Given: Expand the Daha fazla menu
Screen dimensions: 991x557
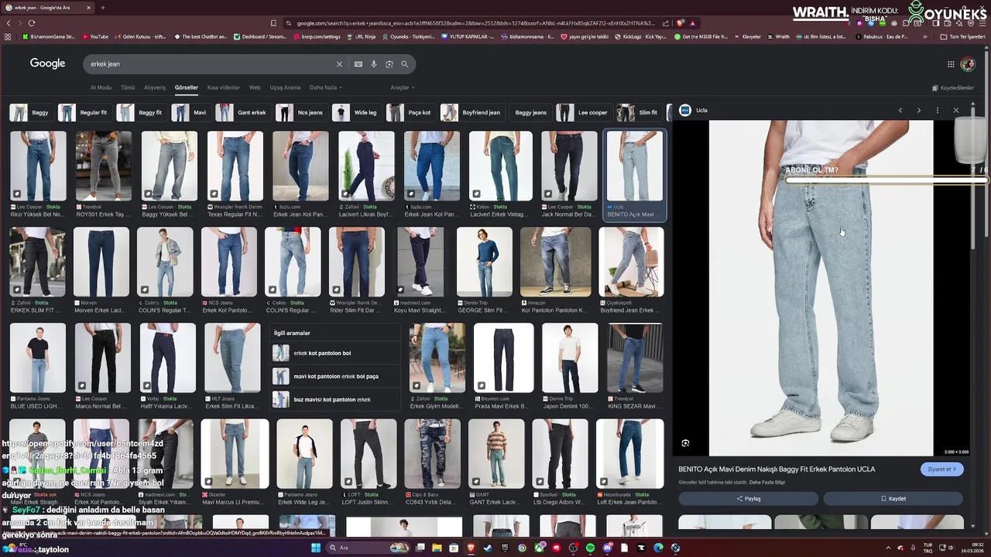Looking at the screenshot, I should click(x=325, y=87).
